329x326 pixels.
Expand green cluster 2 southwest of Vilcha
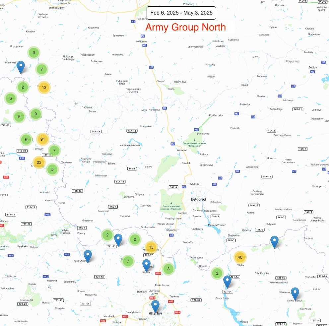tap(217, 273)
